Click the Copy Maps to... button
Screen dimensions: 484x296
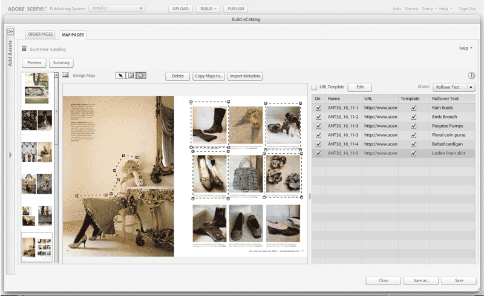pos(209,76)
